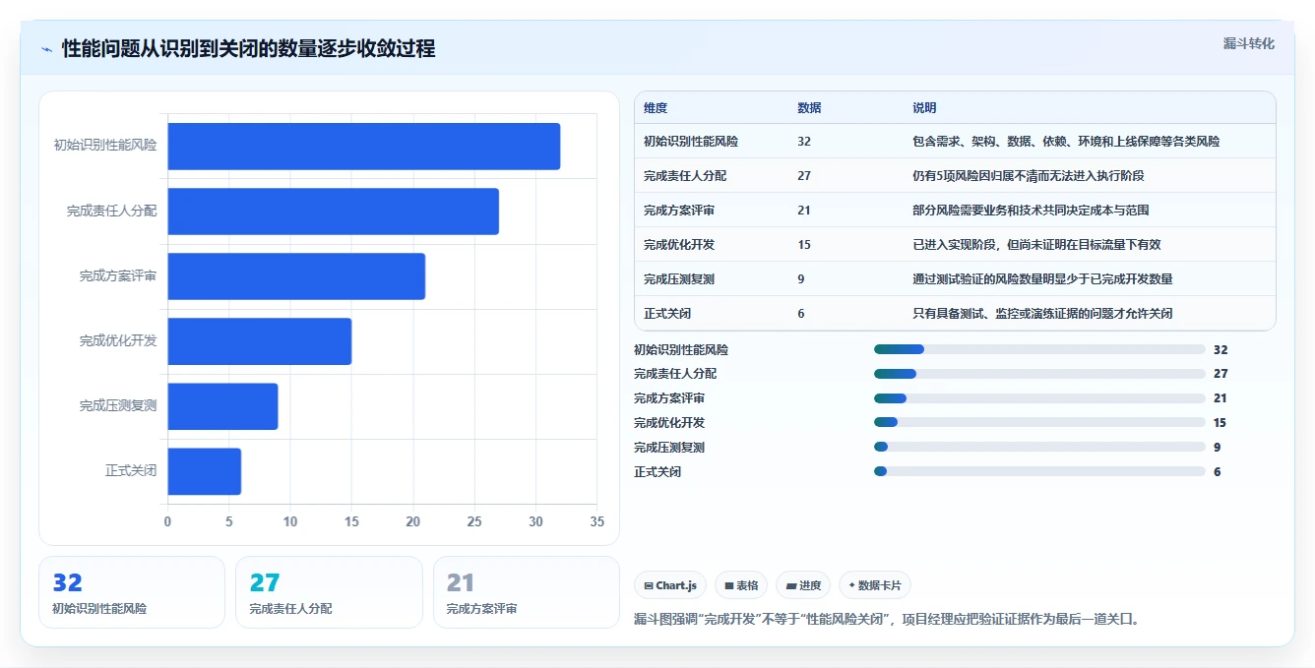The height and width of the screenshot is (668, 1315).
Task: Select table cell 完成责任人分配
Action: [685, 176]
